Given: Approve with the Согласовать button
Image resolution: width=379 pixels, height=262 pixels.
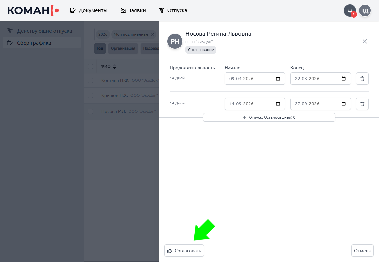Looking at the screenshot, I should (184, 251).
